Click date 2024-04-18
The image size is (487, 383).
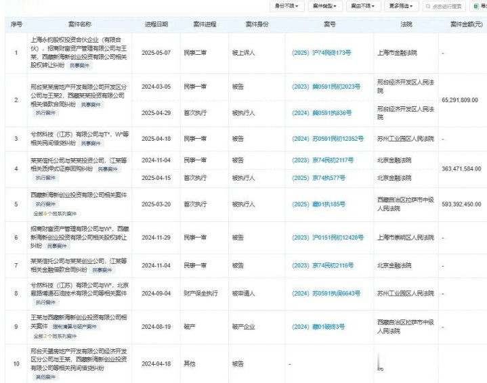(156, 364)
